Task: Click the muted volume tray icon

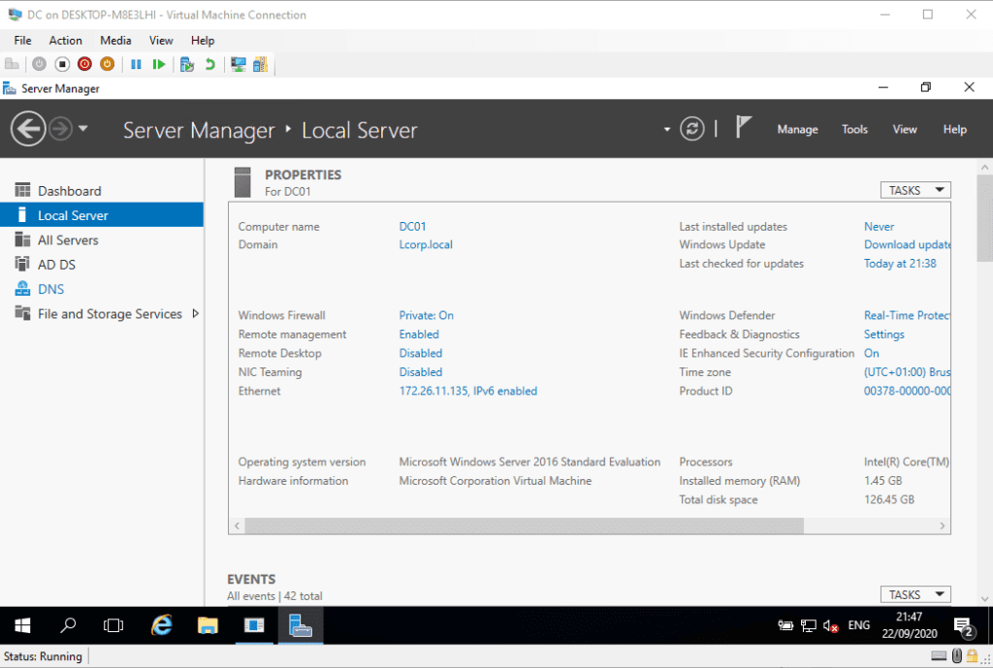Action: (831, 625)
